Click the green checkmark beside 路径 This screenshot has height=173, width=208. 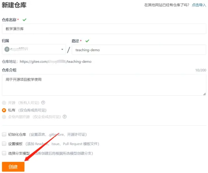coord(87,41)
